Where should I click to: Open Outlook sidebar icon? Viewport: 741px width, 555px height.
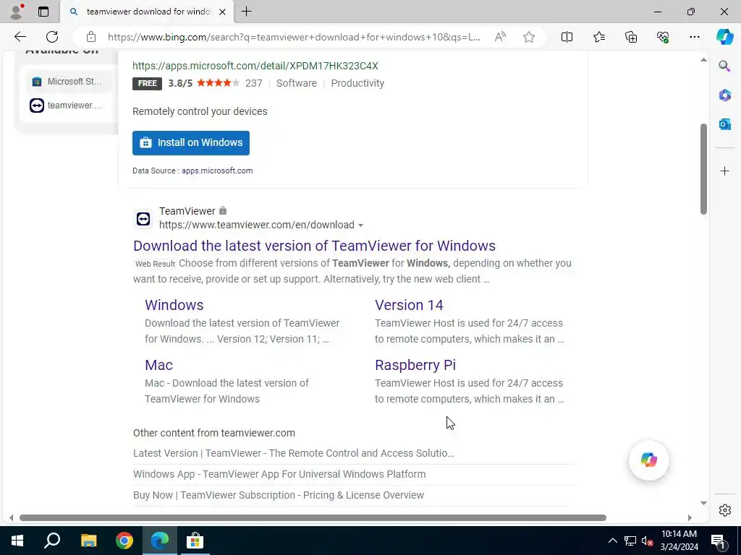pos(724,124)
